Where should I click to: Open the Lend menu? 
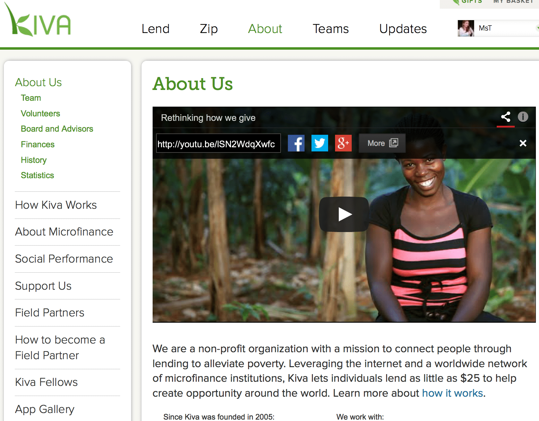[155, 29]
